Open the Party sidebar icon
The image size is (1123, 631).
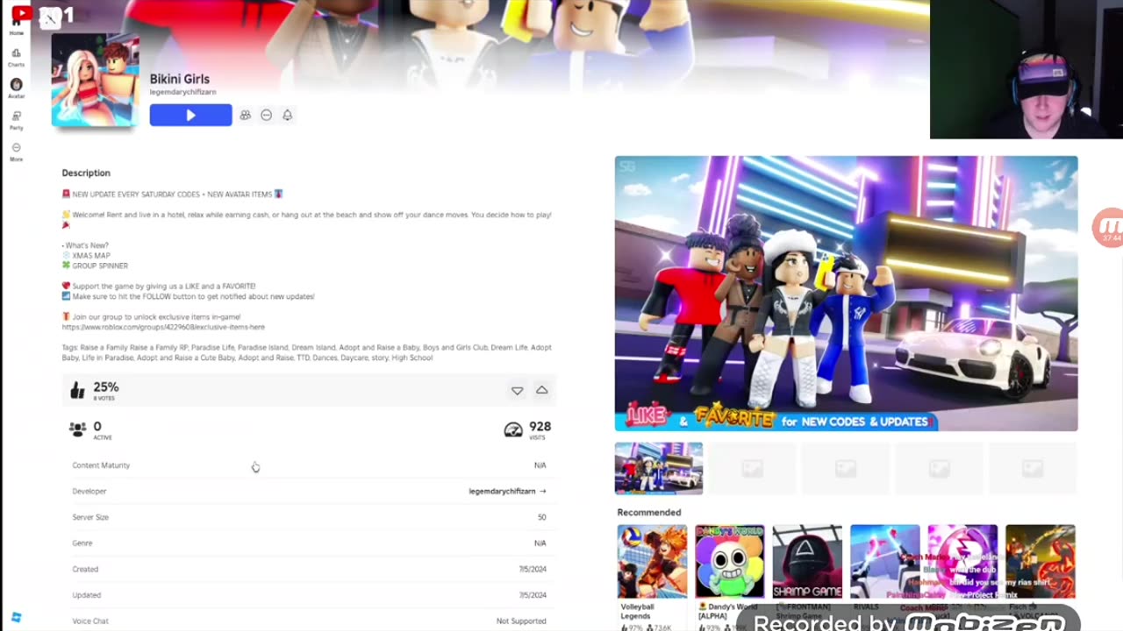click(16, 120)
